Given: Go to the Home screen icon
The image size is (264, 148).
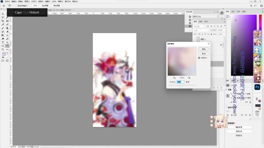Looking at the screenshot, I should (x=4, y=5).
